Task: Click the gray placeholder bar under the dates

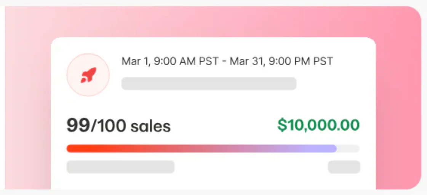Action: point(209,83)
